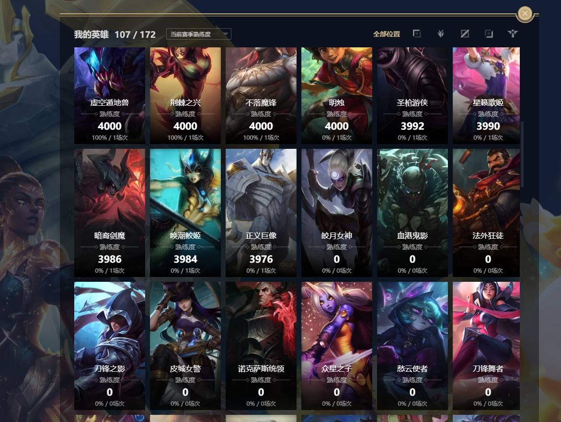This screenshot has height=422, width=561.
Task: Select the 星籁歌姬 champion card
Action: [x=486, y=95]
